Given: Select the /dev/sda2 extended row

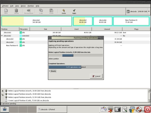Looking at the screenshot, I should [x=75, y=36].
